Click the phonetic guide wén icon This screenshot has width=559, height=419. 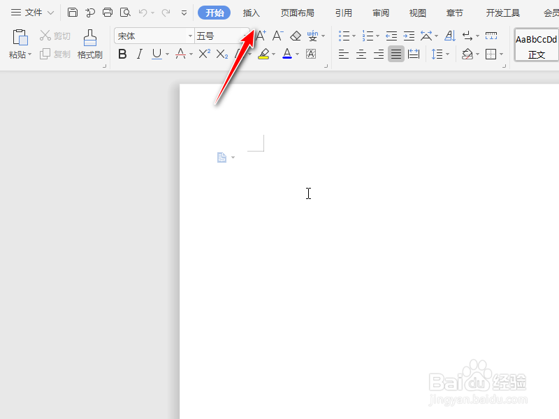[x=312, y=36]
